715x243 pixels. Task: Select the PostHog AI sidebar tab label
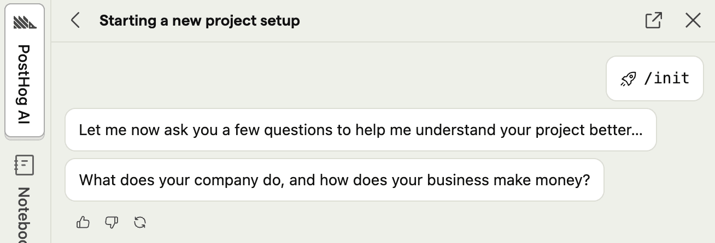coord(25,84)
